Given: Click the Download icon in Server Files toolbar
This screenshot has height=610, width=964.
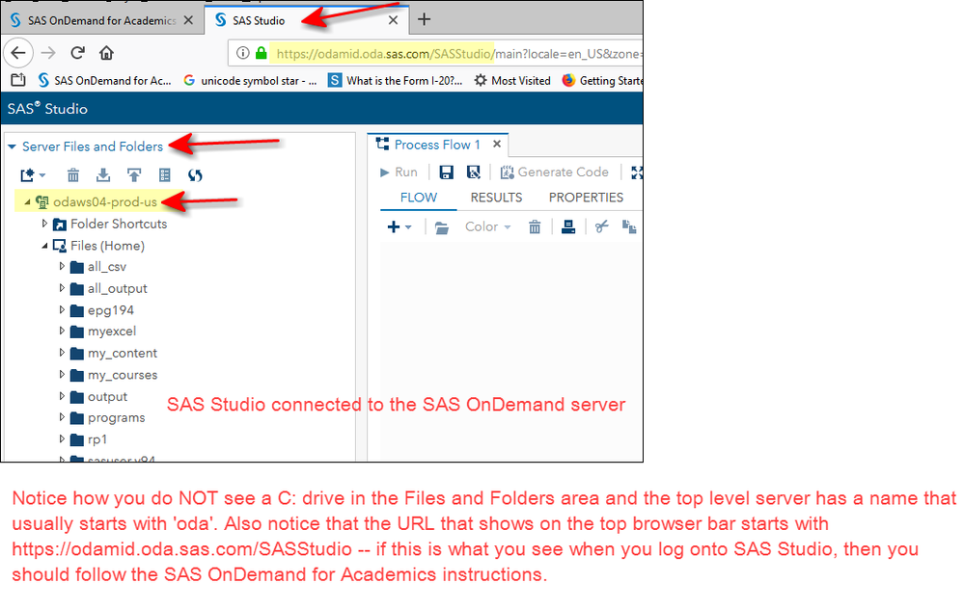Looking at the screenshot, I should coord(103,175).
